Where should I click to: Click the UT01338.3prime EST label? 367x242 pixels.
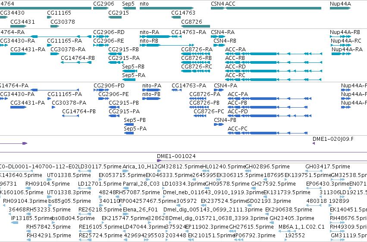(x=69, y=192)
